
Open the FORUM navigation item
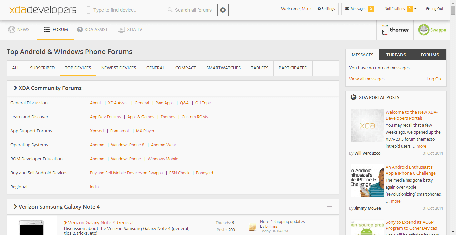[x=56, y=30]
